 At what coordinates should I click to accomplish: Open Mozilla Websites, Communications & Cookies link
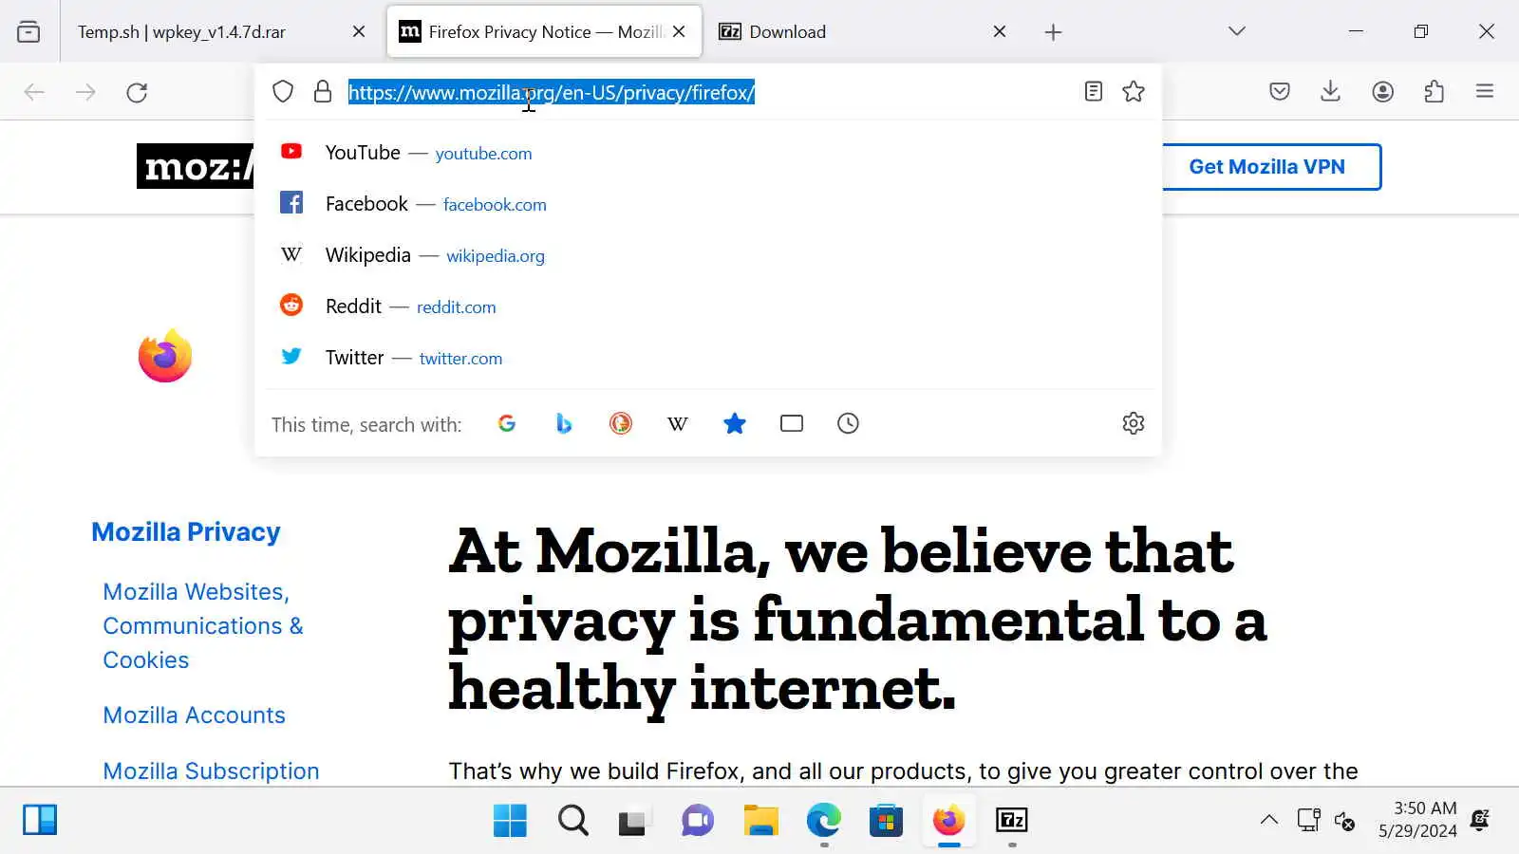click(x=203, y=625)
